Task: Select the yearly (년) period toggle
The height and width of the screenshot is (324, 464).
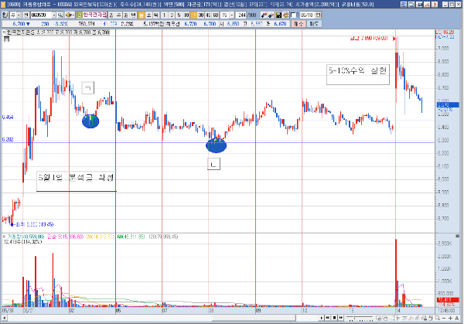Action: click(x=133, y=15)
